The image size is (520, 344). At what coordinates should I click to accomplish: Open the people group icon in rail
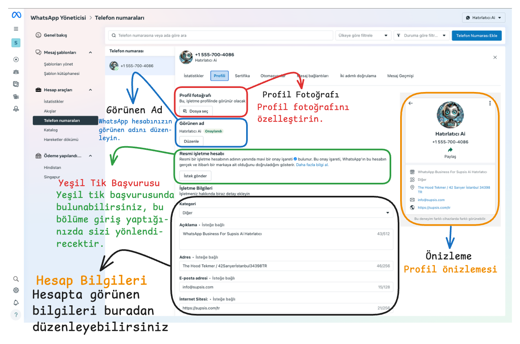click(x=16, y=72)
